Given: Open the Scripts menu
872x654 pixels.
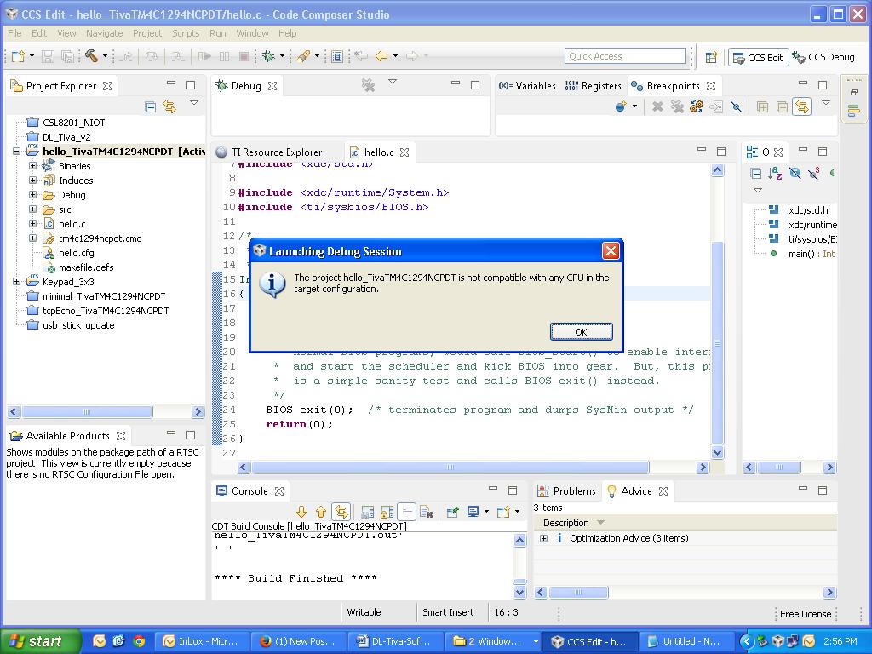Looking at the screenshot, I should click(186, 33).
